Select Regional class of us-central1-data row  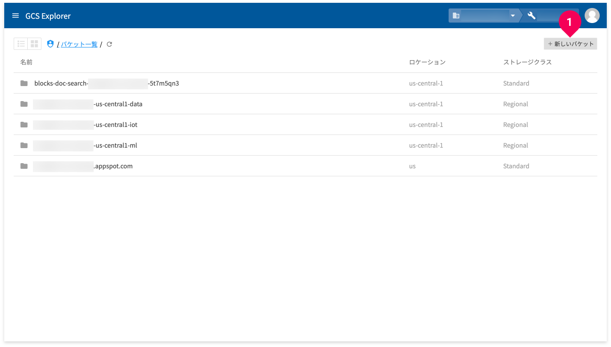point(515,104)
